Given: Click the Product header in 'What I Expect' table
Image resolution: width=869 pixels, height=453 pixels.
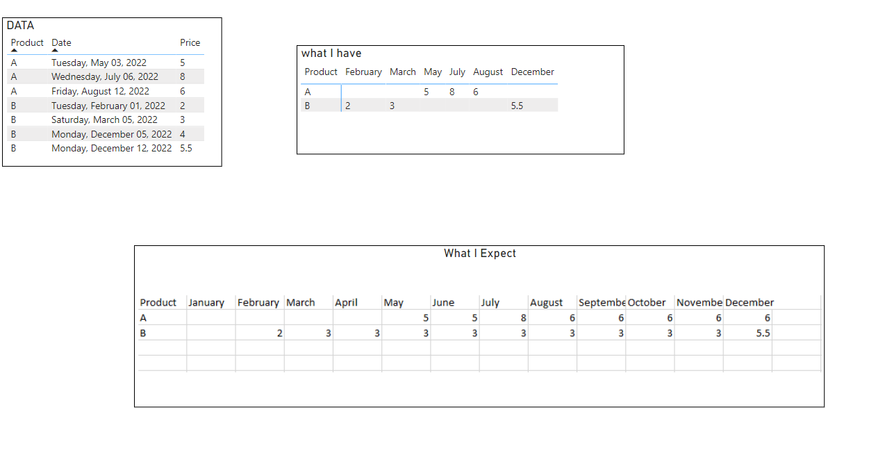Looking at the screenshot, I should click(x=158, y=302).
